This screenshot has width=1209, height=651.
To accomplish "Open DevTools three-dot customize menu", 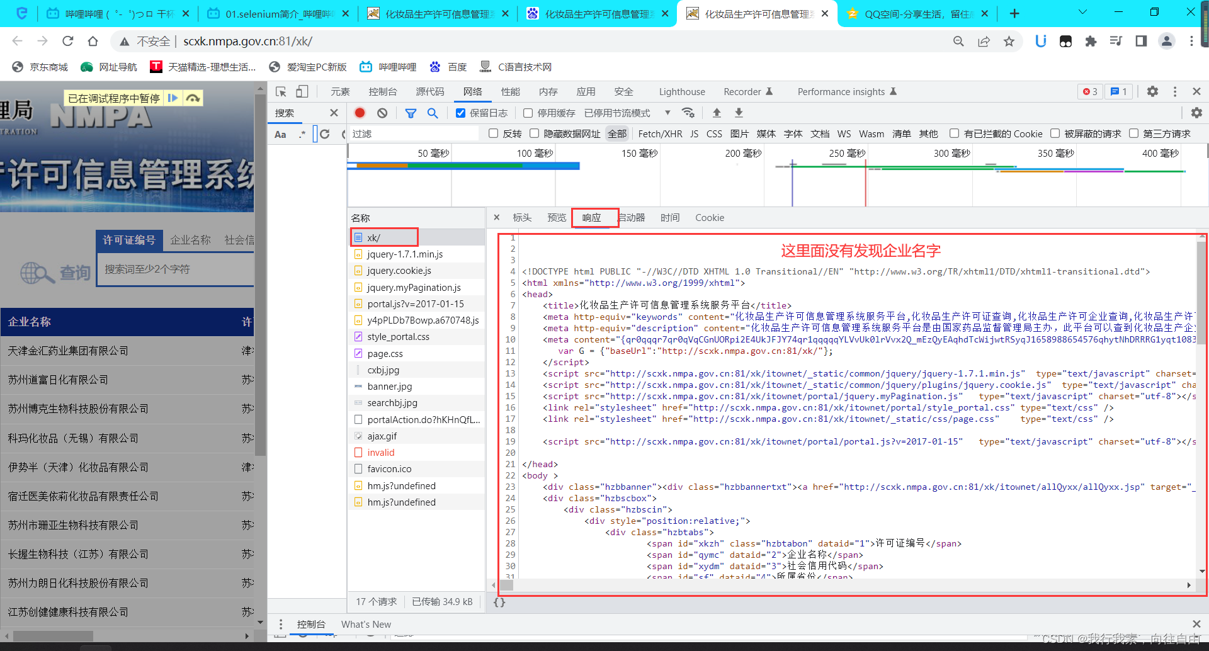I will pos(1175,91).
